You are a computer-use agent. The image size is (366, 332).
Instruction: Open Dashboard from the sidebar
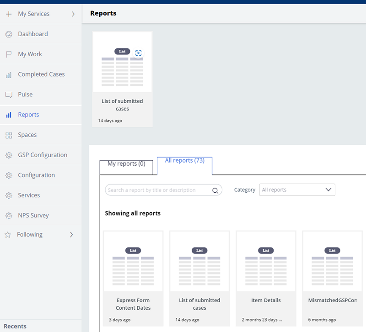[41, 34]
